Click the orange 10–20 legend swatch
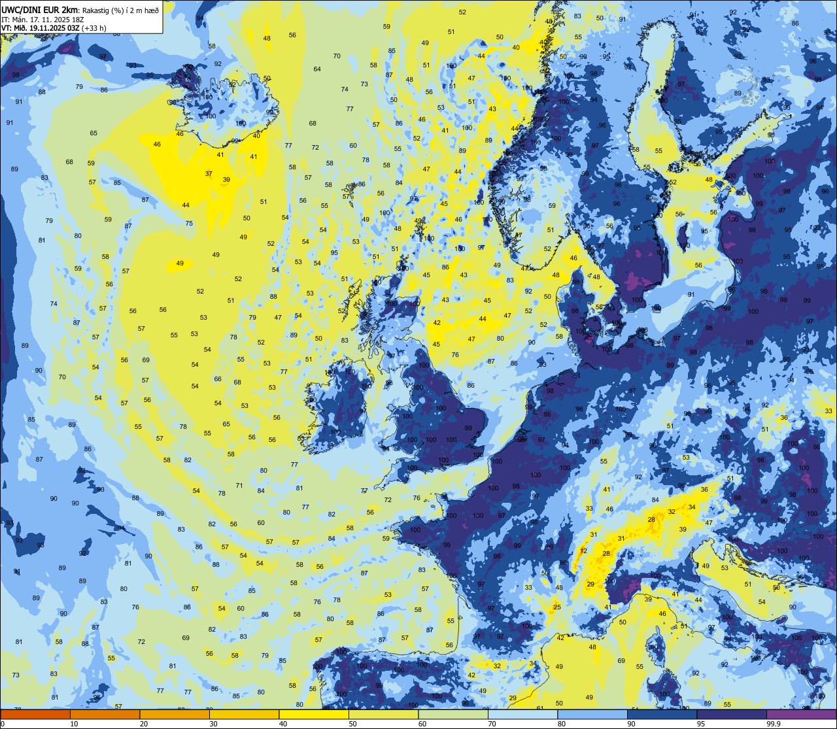The height and width of the screenshot is (729, 837). pyautogui.click(x=105, y=714)
